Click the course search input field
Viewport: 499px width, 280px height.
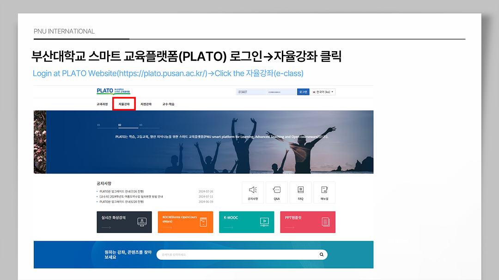point(236,255)
